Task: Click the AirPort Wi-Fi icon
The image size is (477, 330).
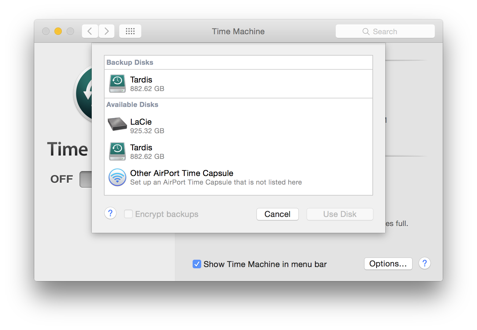Action: 117,177
